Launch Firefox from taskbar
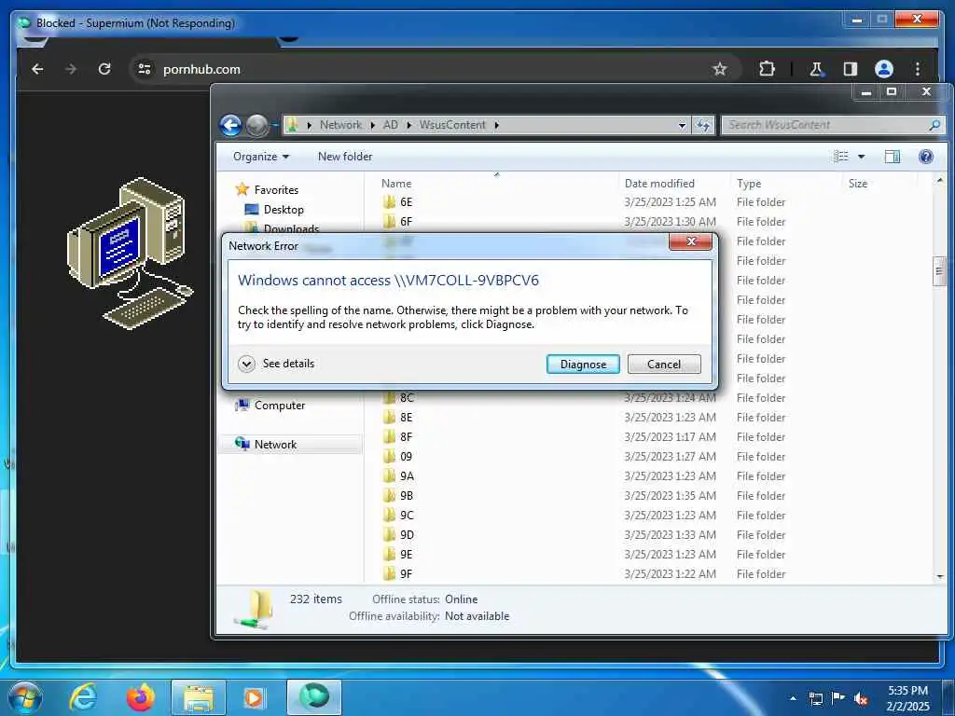The width and height of the screenshot is (955, 716). (140, 697)
